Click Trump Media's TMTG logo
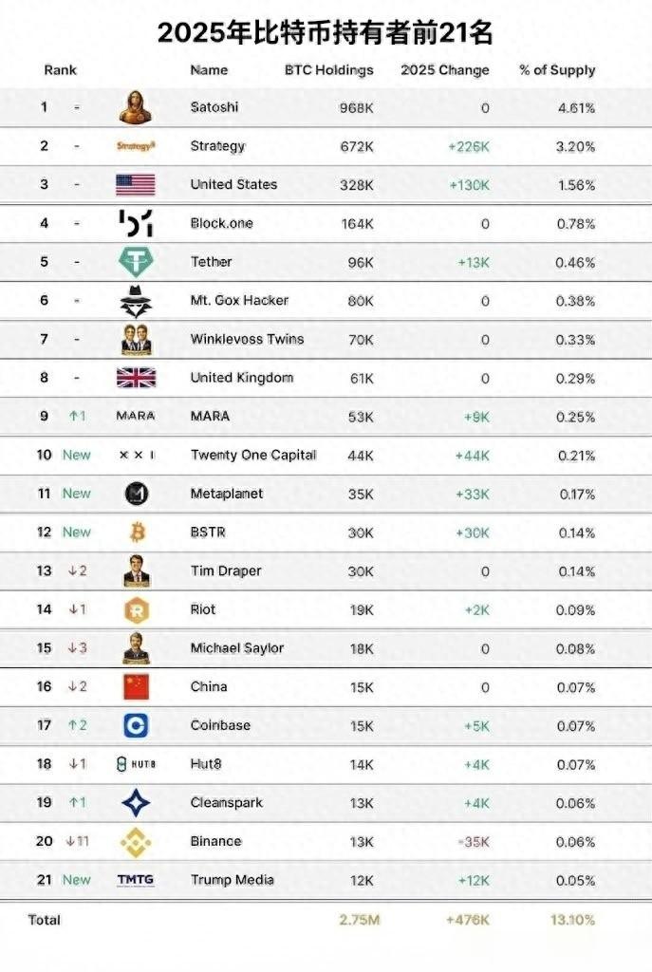Viewport: 652px width, 972px height. pos(135,880)
